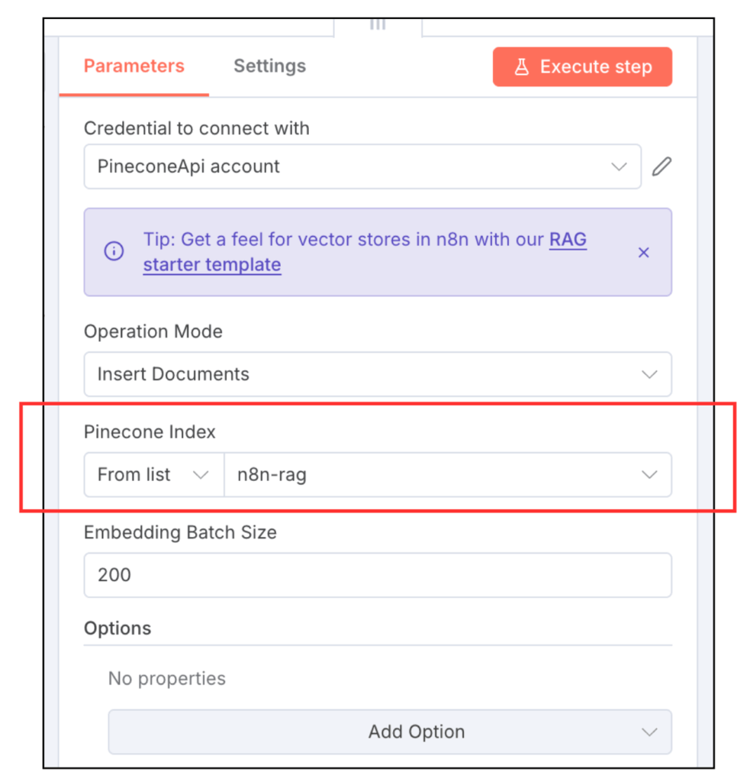Expand the Operation Mode Insert Documents dropdown

point(377,374)
